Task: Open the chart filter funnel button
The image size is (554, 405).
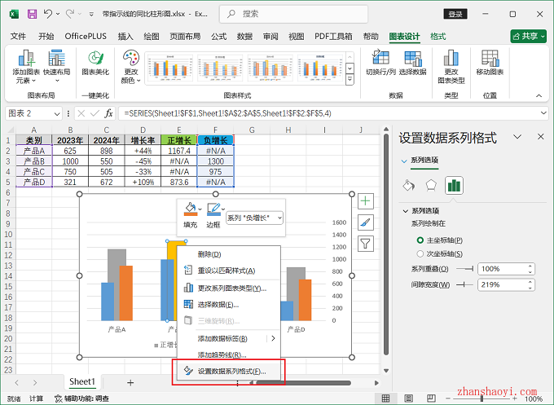Action: pyautogui.click(x=366, y=243)
